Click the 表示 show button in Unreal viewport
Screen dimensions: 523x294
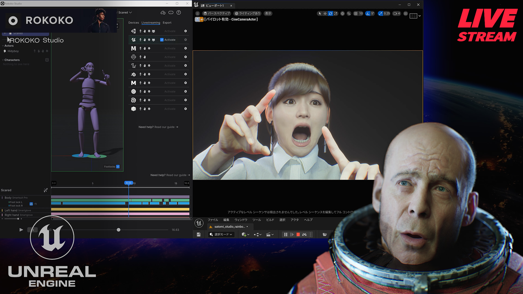click(x=268, y=13)
